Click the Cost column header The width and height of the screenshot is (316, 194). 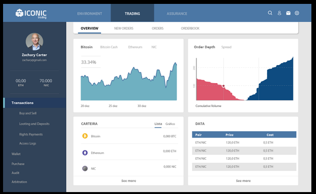click(x=270, y=135)
